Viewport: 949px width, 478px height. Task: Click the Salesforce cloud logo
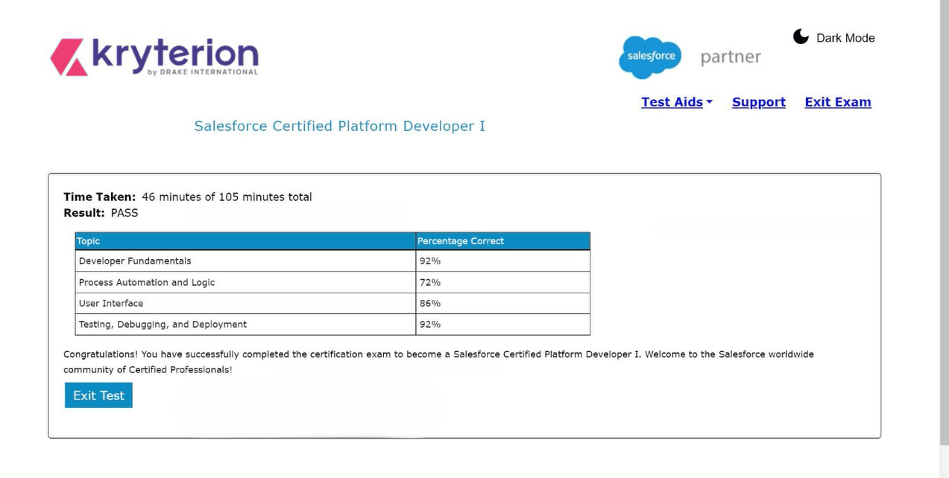click(x=650, y=57)
